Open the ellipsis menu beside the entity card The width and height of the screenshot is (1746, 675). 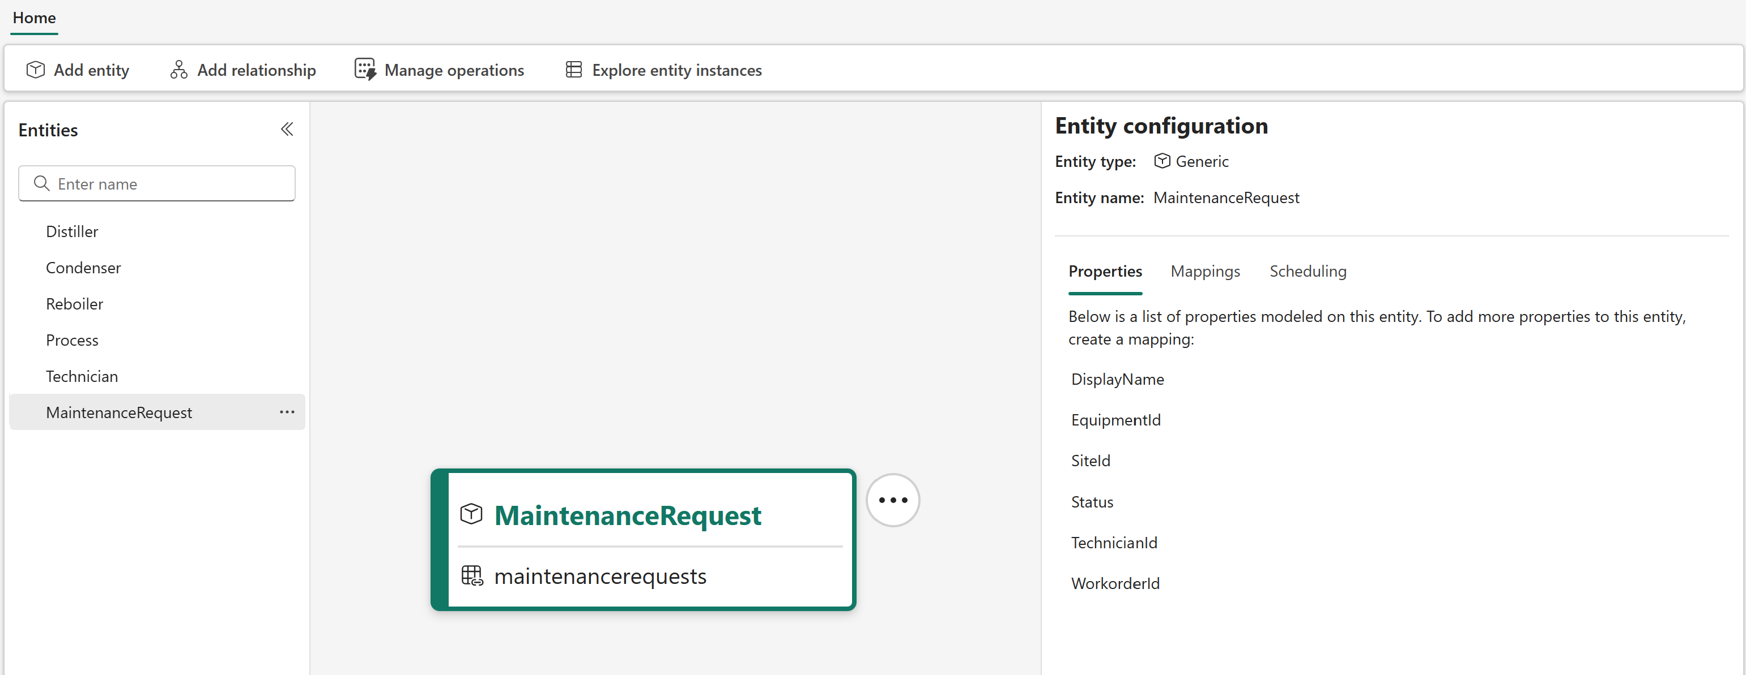coord(892,500)
